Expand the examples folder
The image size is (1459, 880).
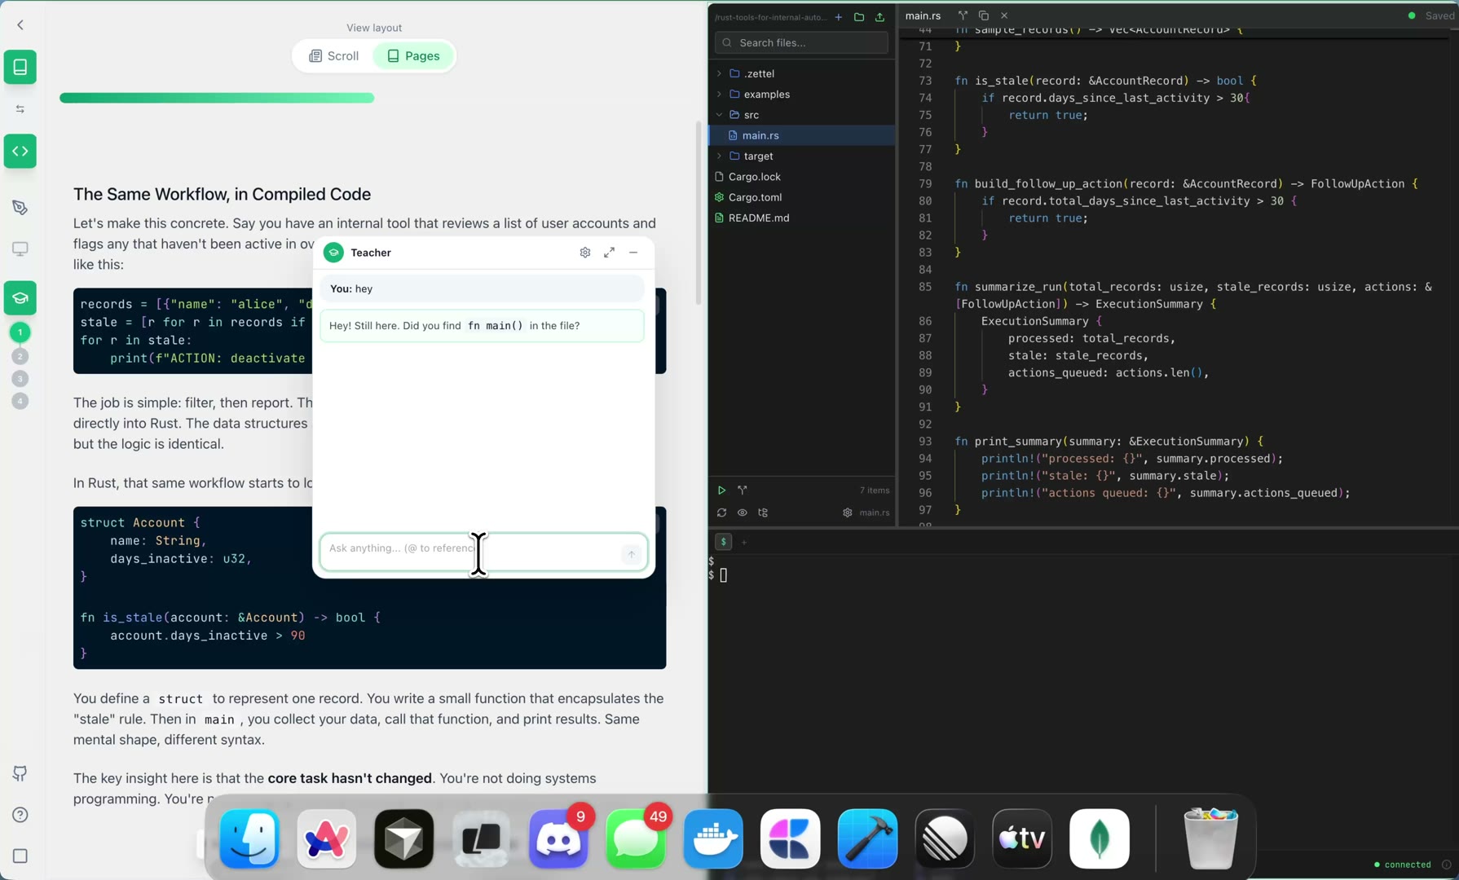766,95
